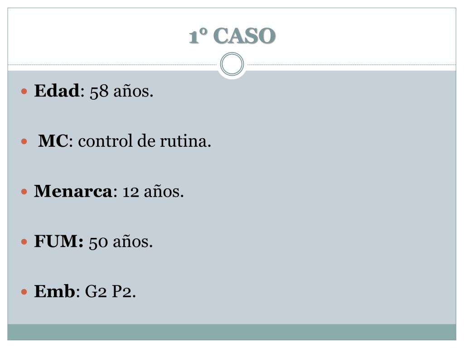Select the bold "Edad" label
The width and height of the screenshot is (464, 348).
[57, 91]
